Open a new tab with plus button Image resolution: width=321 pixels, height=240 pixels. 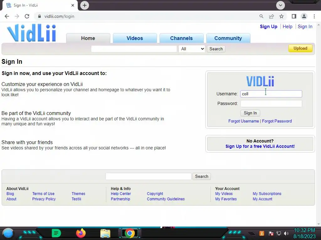85,5
